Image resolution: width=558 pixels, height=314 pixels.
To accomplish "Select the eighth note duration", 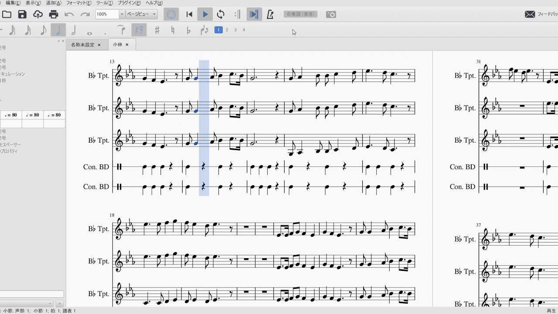I will [43, 30].
